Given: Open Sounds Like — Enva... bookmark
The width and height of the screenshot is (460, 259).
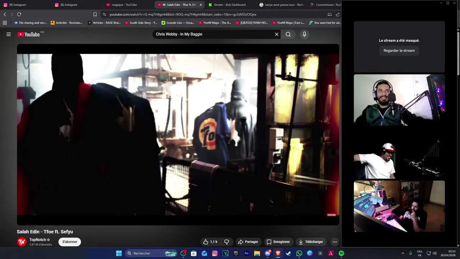Looking at the screenshot, I should pos(178,23).
